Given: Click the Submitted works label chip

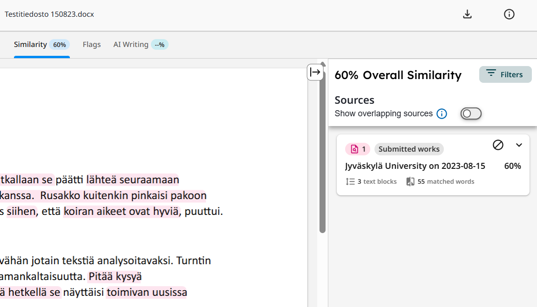Looking at the screenshot, I should (x=409, y=149).
